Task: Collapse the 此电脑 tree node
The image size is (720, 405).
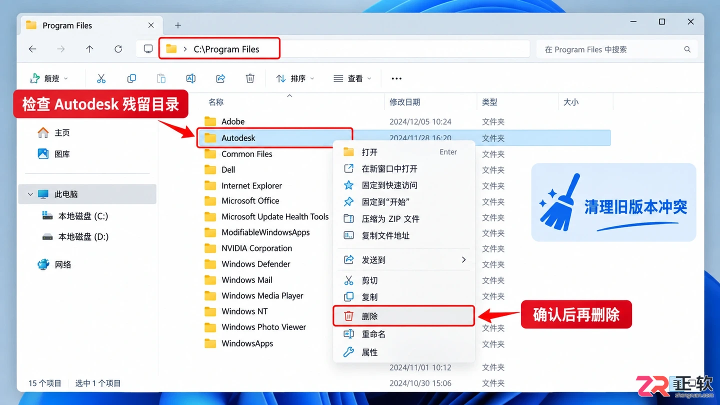Action: point(30,194)
